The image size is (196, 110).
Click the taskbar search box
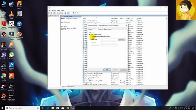pos(22,108)
